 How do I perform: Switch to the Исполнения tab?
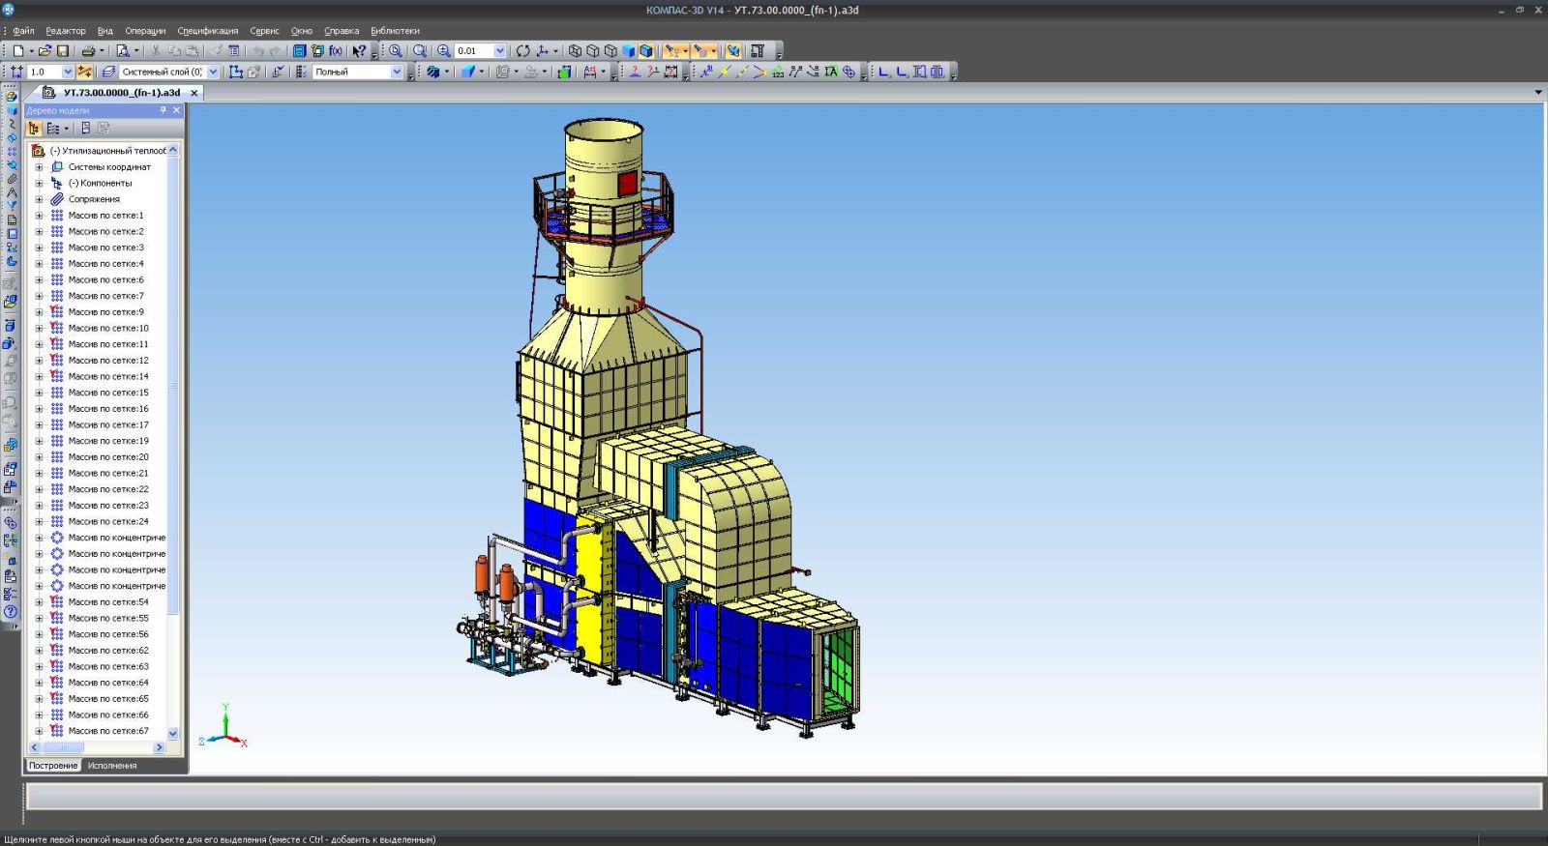(112, 766)
